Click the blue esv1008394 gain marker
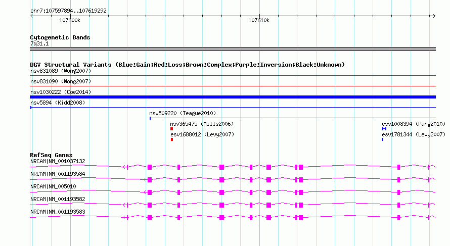Viewport: 450px width, 246px height. pos(384,129)
